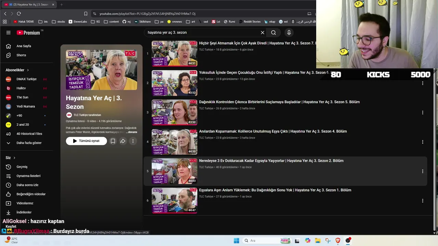The height and width of the screenshot is (246, 438).
Task: Click the magnifier search button
Action: (x=273, y=32)
